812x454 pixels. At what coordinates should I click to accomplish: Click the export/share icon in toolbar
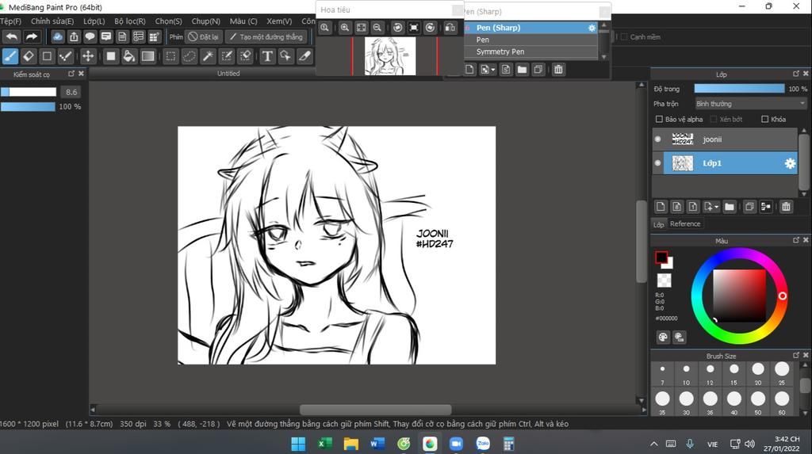click(74, 36)
